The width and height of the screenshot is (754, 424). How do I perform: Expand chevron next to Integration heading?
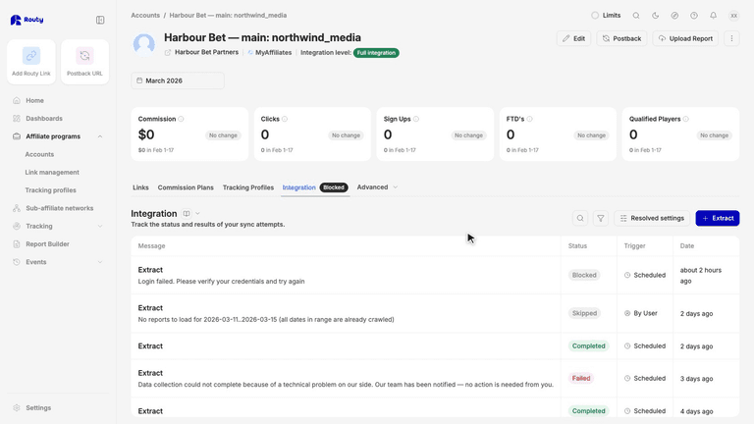pyautogui.click(x=197, y=213)
